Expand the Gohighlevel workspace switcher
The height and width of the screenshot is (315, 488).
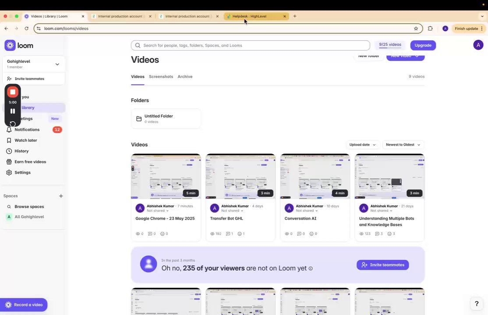point(57,64)
